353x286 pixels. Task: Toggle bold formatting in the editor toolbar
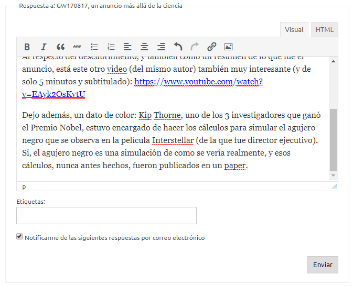point(27,47)
